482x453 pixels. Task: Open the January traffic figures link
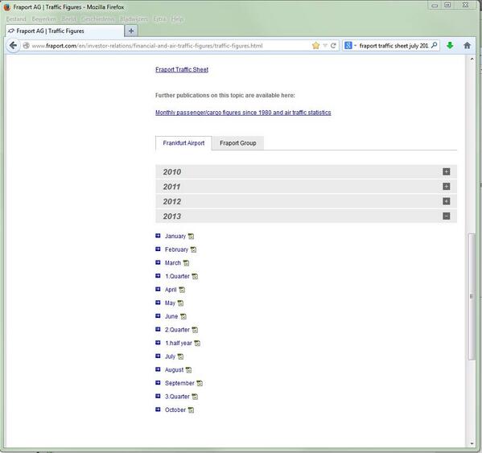pos(175,237)
